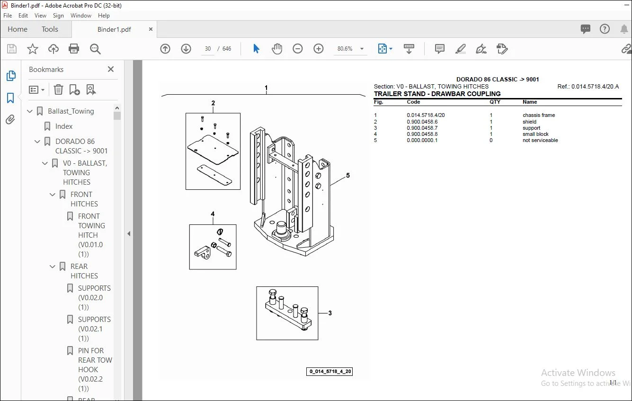Collapse the FRONT HITCHES bookmark
Screen dimensions: 632x401
(53, 195)
